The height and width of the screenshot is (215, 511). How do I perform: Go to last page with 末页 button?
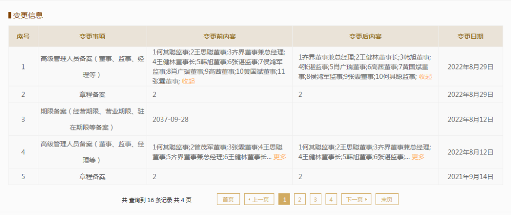[x=387, y=199]
